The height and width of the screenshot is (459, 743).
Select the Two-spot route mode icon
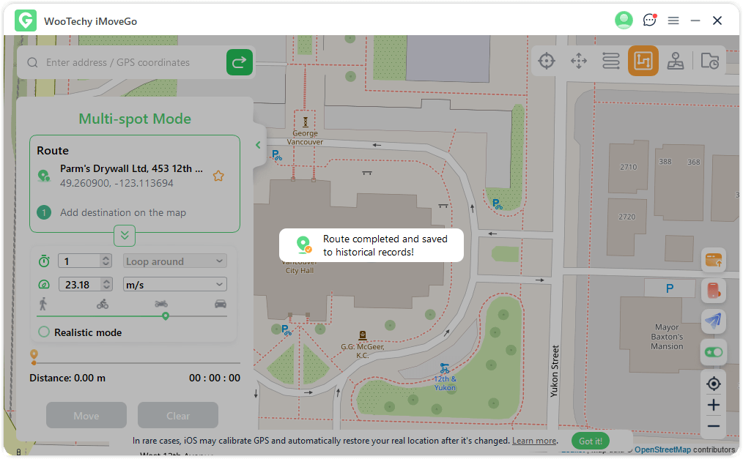point(611,61)
